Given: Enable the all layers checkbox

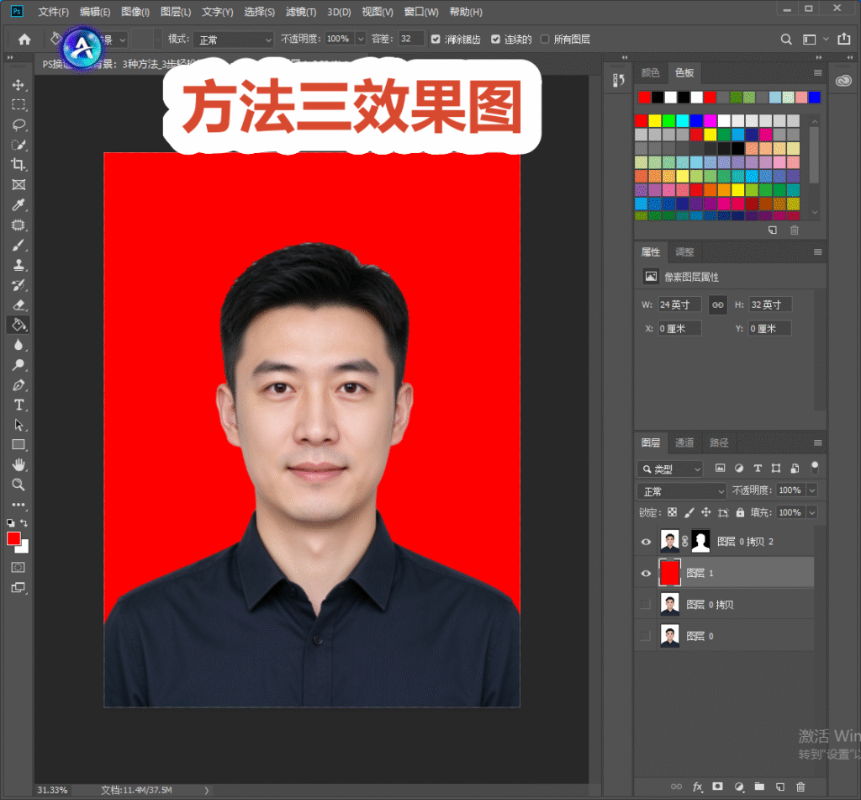Looking at the screenshot, I should tap(545, 39).
